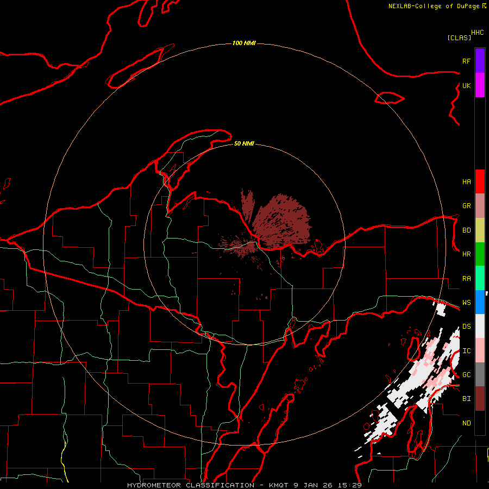Click the WS legend label
The height and width of the screenshot is (489, 489).
click(466, 302)
